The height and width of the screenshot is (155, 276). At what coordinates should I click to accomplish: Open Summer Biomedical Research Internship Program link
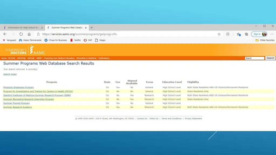[x=29, y=99]
